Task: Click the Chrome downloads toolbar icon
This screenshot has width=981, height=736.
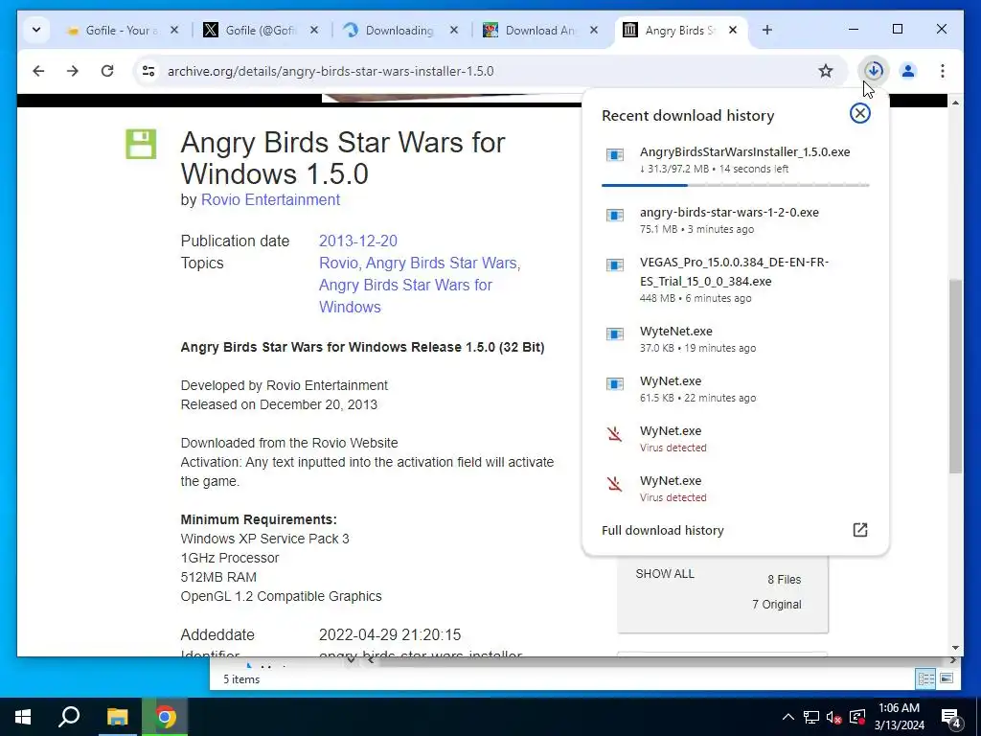Action: coord(874,71)
